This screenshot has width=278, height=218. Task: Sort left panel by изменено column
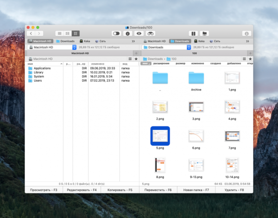[x=104, y=64]
